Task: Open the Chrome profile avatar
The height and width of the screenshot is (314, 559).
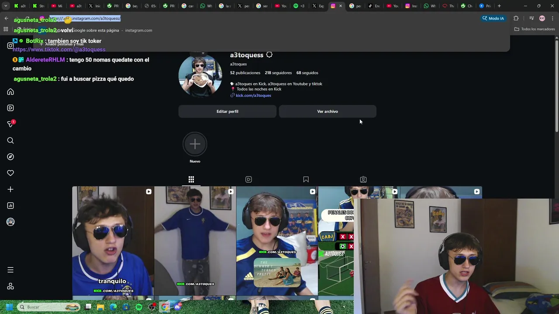Action: [542, 18]
